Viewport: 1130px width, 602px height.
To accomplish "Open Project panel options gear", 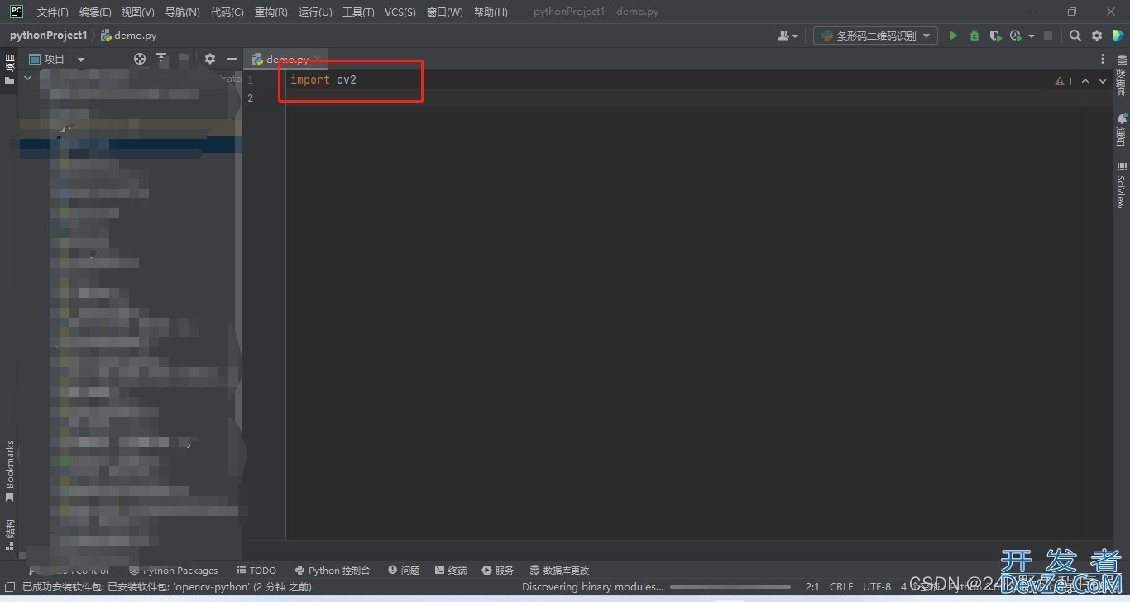I will [210, 59].
